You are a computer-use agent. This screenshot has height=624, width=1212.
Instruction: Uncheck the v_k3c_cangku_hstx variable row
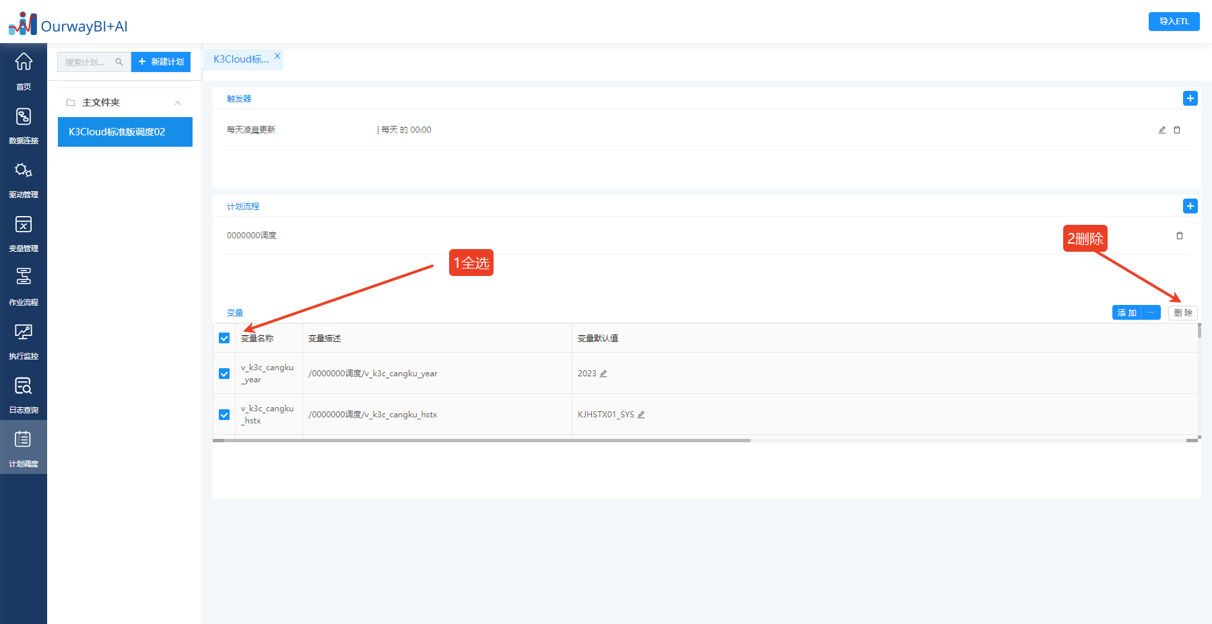coord(224,415)
